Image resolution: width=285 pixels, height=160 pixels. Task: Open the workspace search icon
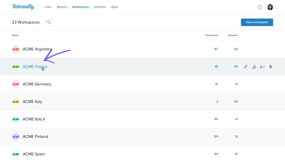[49, 22]
